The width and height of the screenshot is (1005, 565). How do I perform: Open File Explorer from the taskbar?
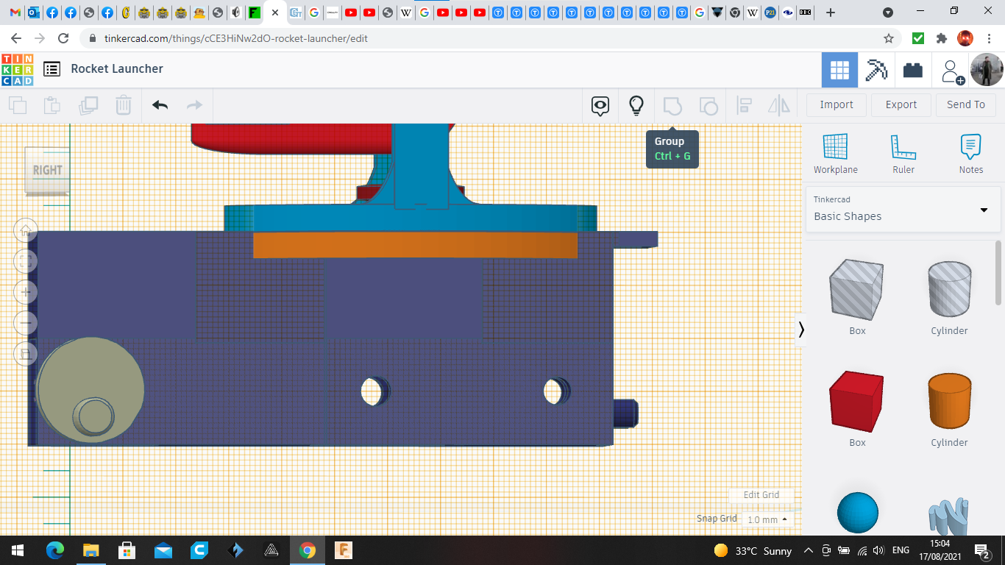tap(90, 550)
